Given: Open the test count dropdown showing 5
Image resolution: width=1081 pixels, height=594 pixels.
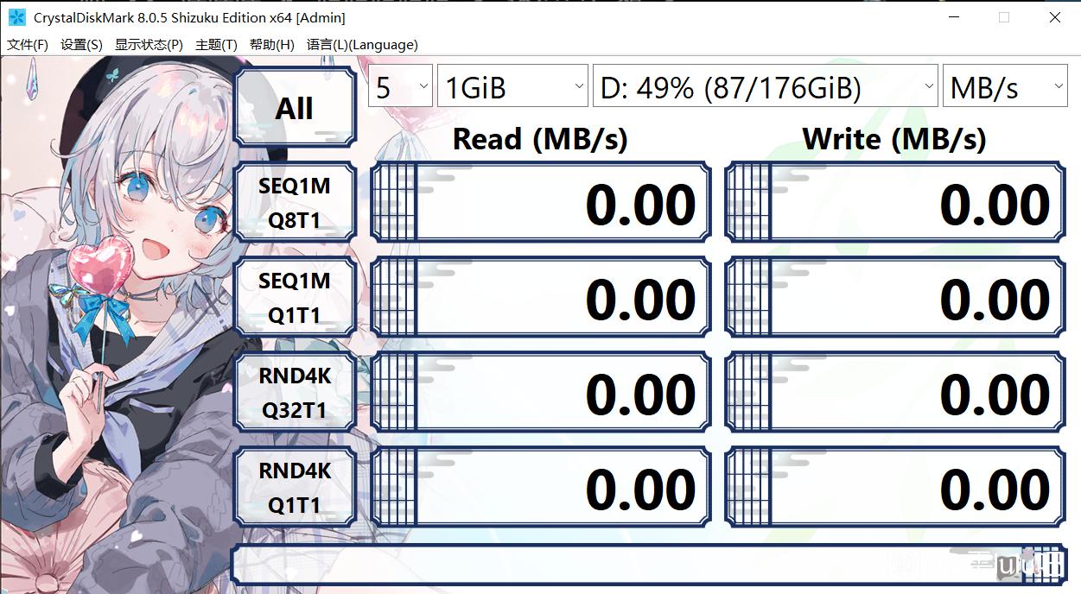Looking at the screenshot, I should pyautogui.click(x=400, y=86).
